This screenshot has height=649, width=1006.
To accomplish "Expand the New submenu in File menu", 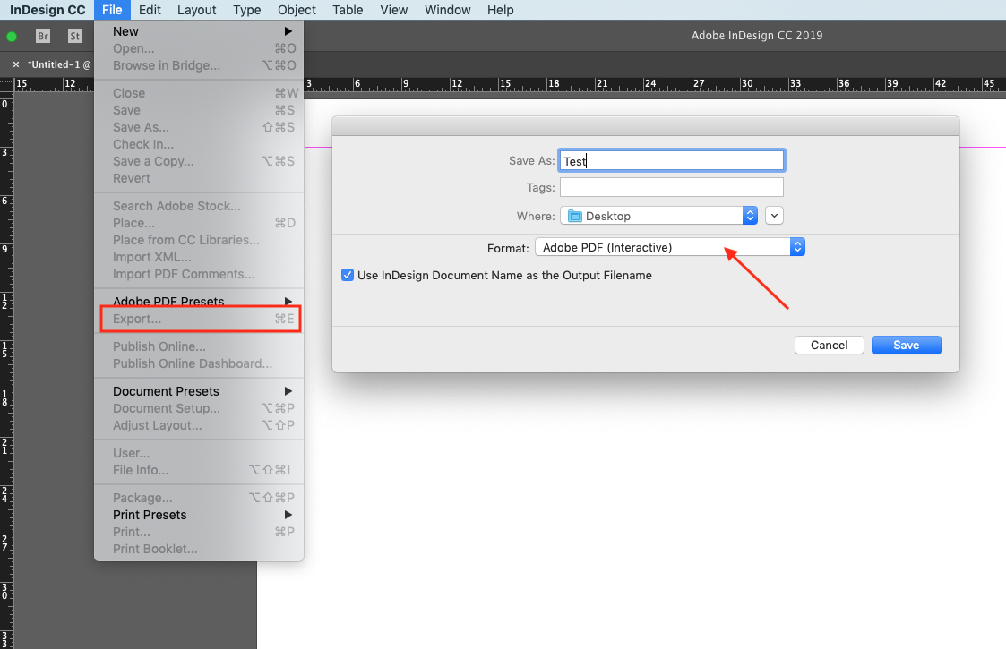I will pyautogui.click(x=199, y=31).
